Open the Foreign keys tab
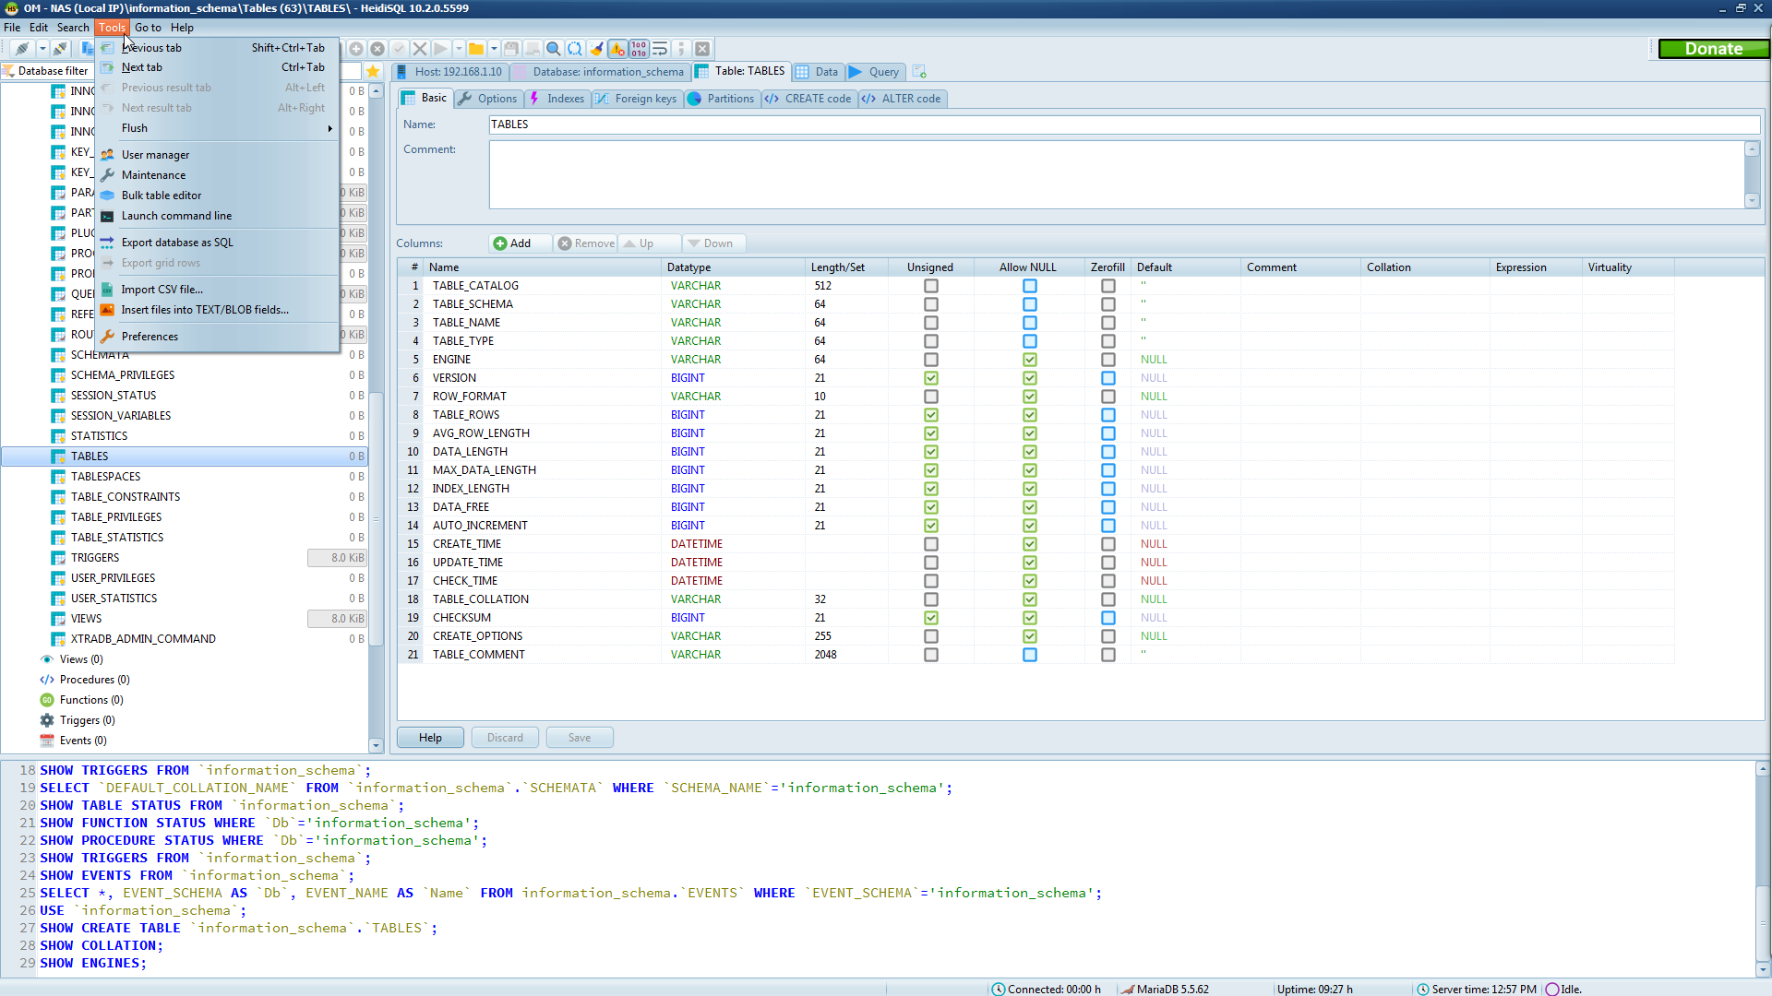Image resolution: width=1772 pixels, height=996 pixels. click(637, 99)
